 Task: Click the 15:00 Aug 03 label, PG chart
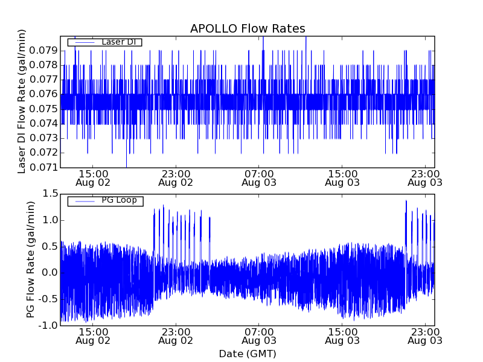pyautogui.click(x=342, y=336)
